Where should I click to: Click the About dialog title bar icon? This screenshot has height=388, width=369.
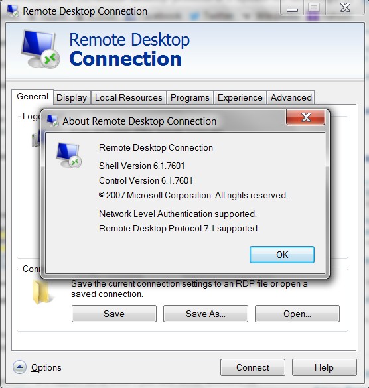(x=52, y=121)
